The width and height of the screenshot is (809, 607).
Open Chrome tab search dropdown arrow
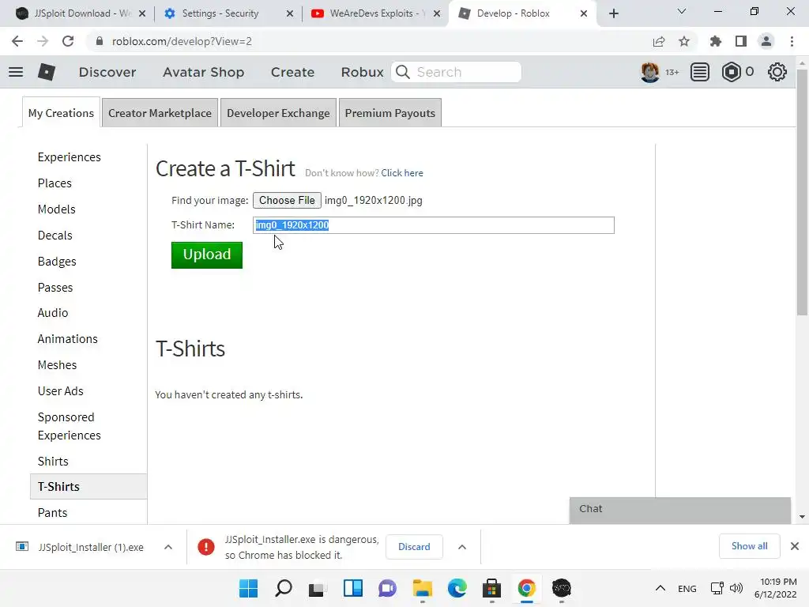point(682,11)
